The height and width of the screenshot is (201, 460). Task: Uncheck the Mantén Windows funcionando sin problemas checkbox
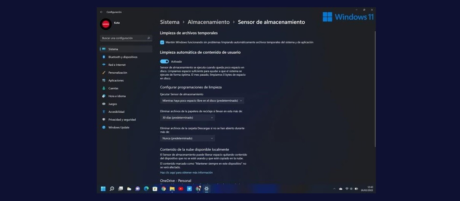[x=162, y=42]
